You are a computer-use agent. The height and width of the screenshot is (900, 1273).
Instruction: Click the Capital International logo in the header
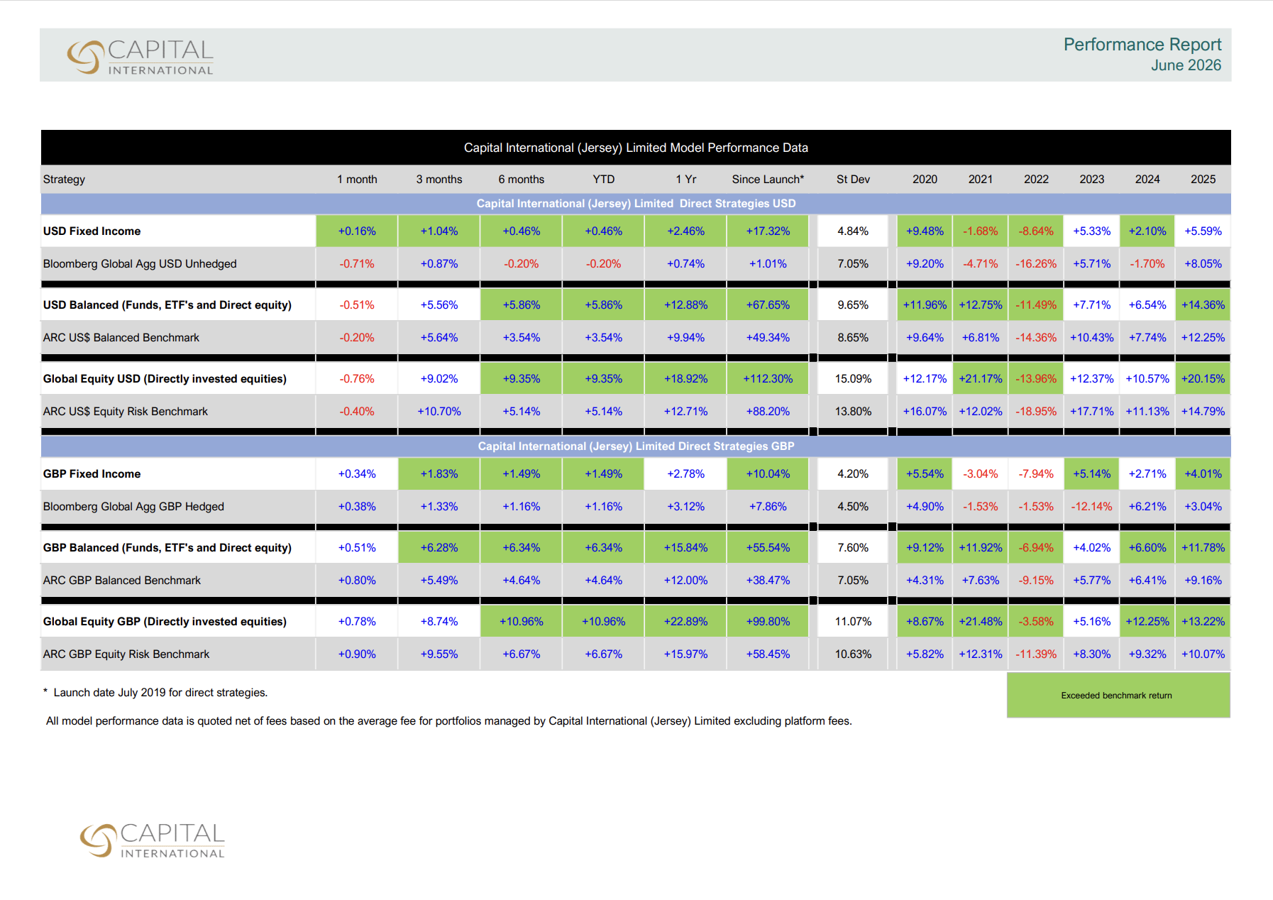click(140, 57)
